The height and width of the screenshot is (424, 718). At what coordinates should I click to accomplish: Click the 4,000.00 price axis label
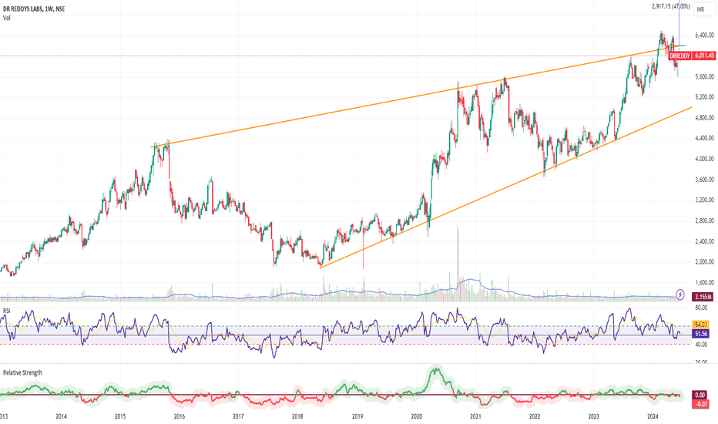tap(704, 159)
